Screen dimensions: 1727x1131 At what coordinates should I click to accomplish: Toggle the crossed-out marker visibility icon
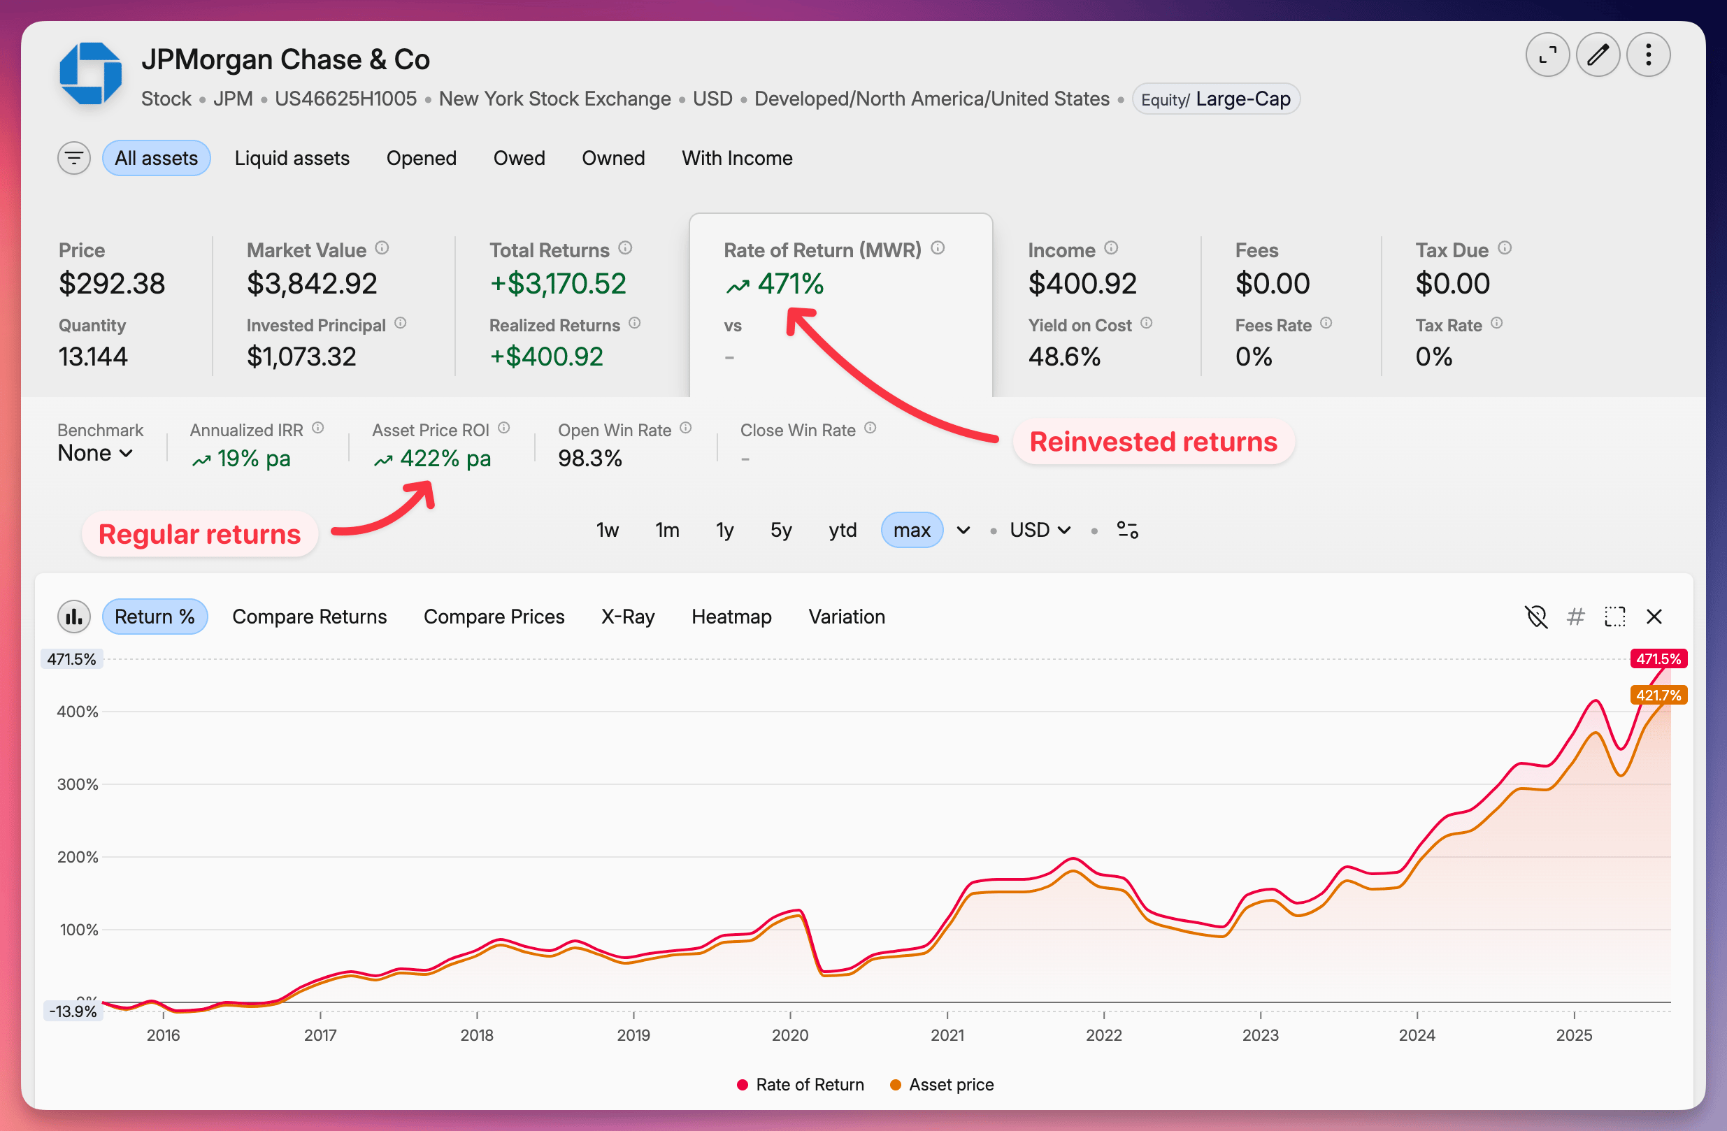[1536, 617]
